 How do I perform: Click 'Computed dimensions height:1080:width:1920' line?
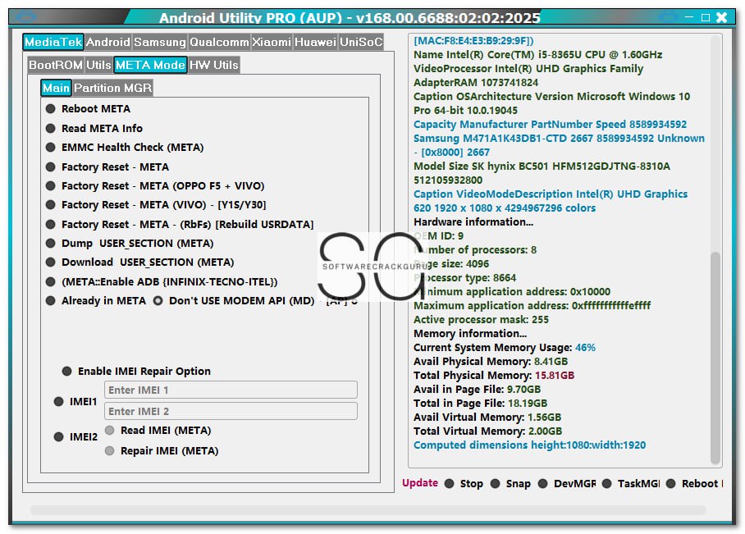529,445
